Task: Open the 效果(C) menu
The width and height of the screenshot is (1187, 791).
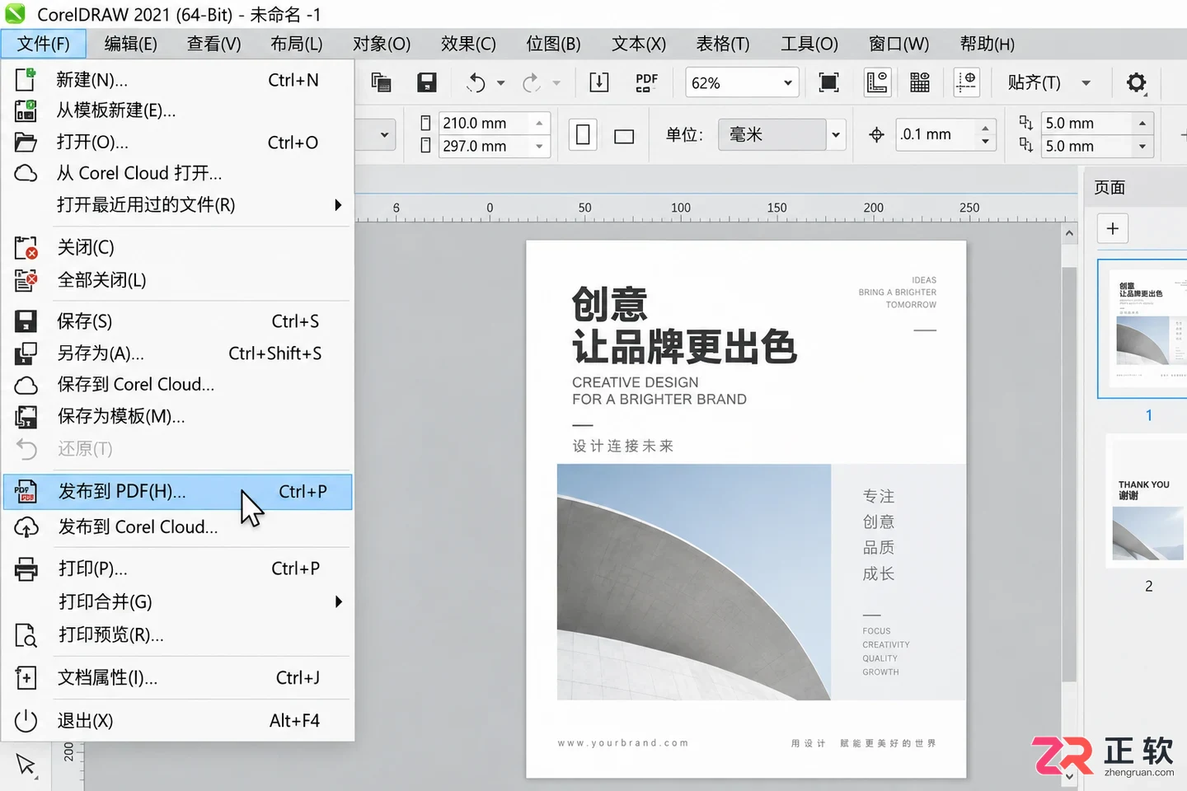Action: pos(468,44)
